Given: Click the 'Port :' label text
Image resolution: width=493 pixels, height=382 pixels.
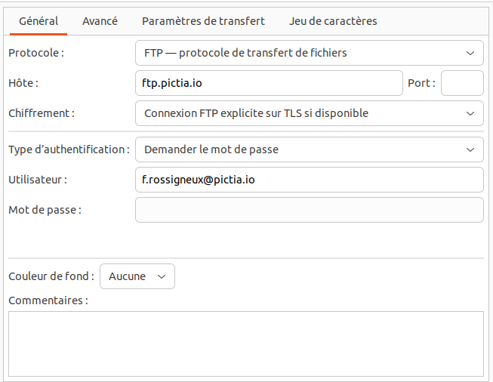Looking at the screenshot, I should click(421, 83).
